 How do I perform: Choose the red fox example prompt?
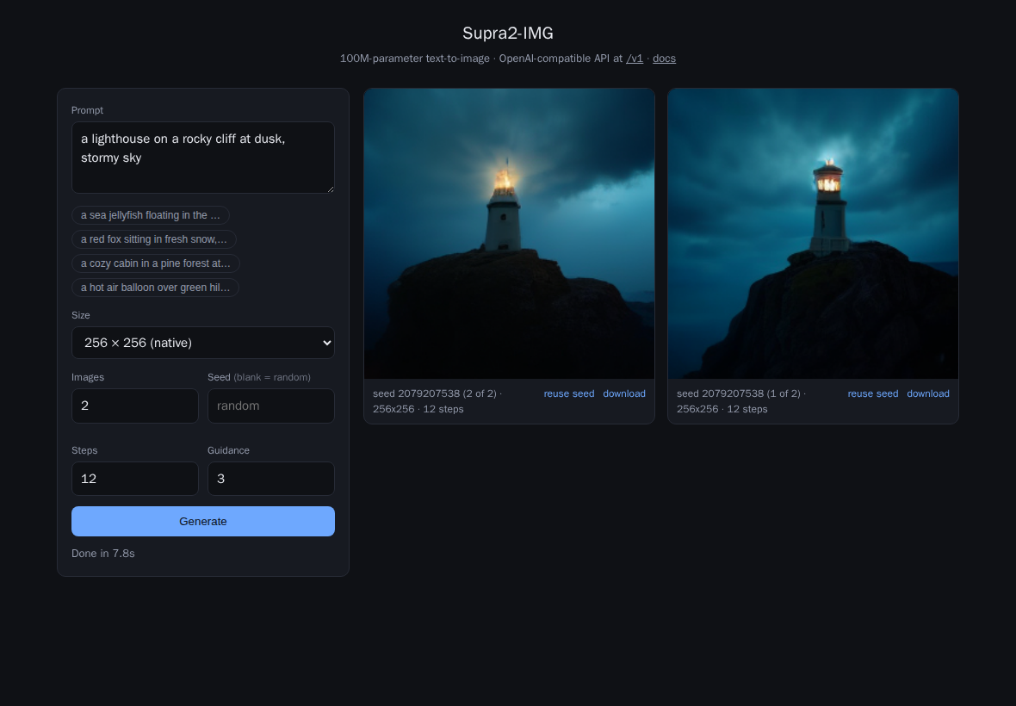point(153,239)
